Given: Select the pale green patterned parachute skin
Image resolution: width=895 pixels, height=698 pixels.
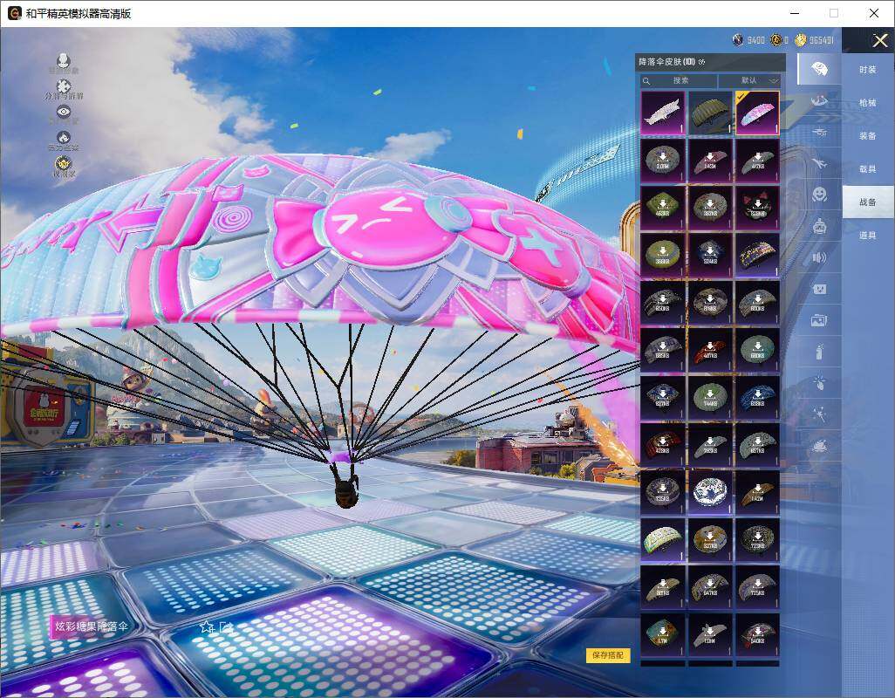Looking at the screenshot, I should (663, 539).
